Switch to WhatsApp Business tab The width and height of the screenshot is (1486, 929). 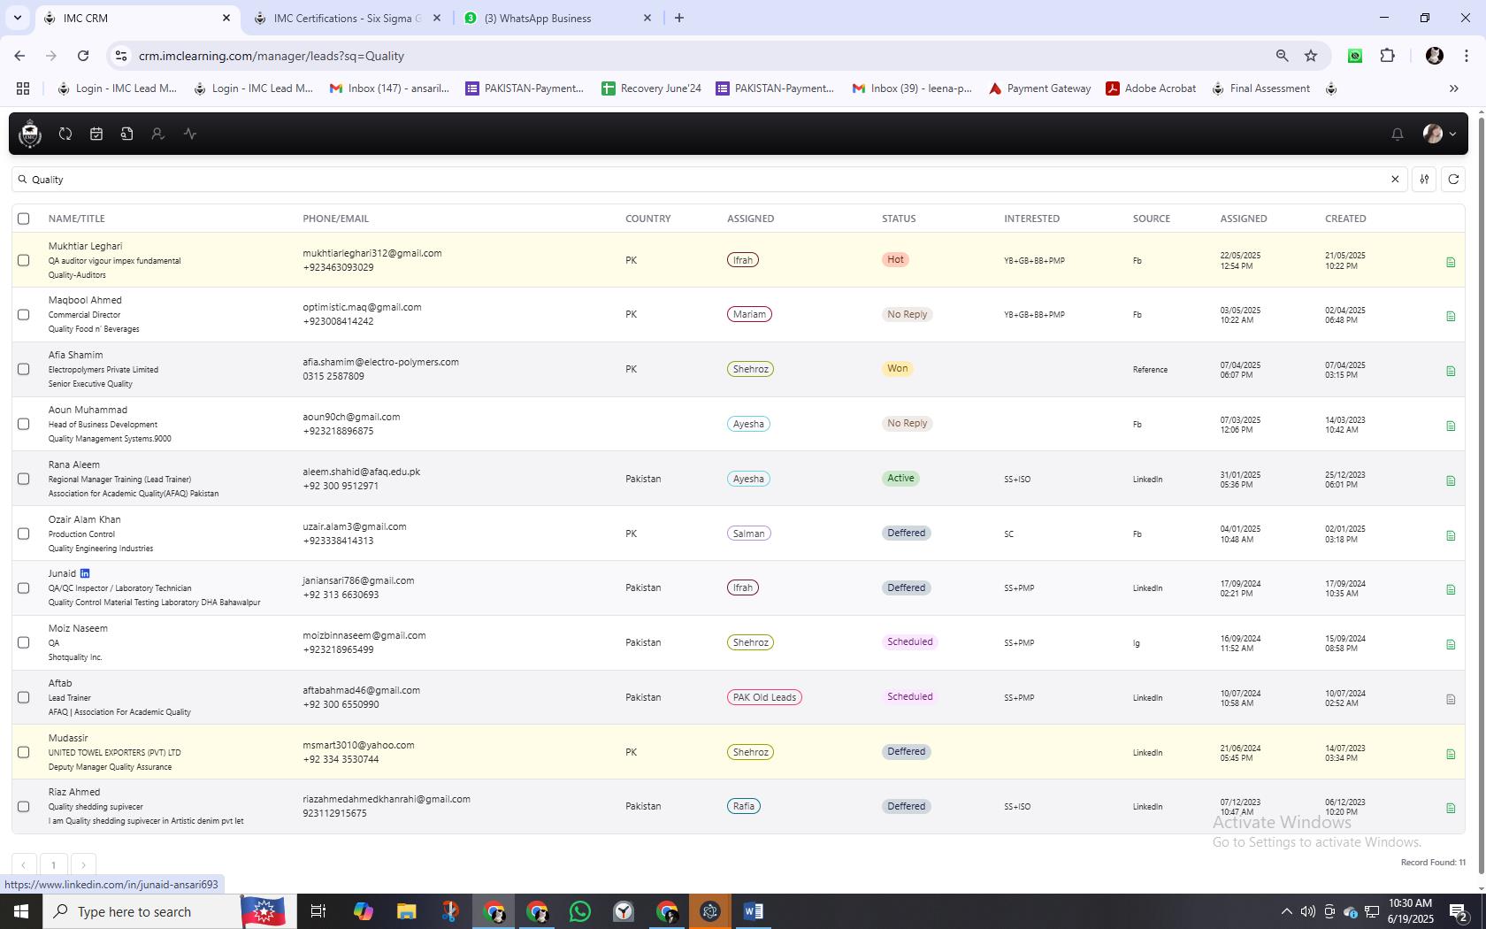[x=557, y=18]
